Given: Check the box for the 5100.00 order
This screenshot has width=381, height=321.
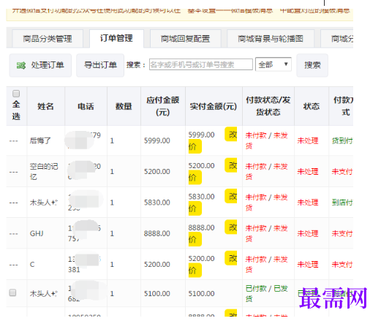Looking at the screenshot, I should click(x=12, y=292).
